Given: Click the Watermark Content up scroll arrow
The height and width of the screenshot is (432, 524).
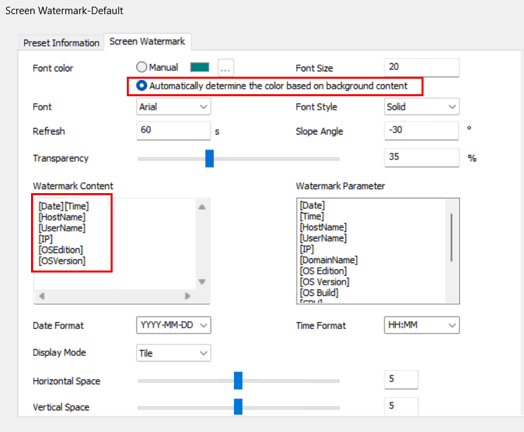Looking at the screenshot, I should [202, 207].
